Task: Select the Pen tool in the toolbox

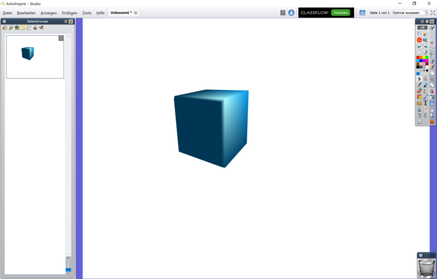Action: coord(419,85)
